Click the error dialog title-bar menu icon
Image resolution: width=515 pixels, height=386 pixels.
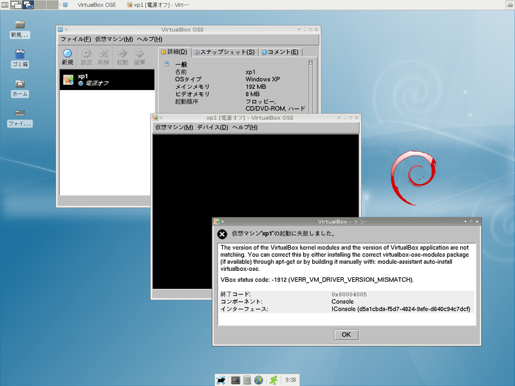(x=216, y=222)
